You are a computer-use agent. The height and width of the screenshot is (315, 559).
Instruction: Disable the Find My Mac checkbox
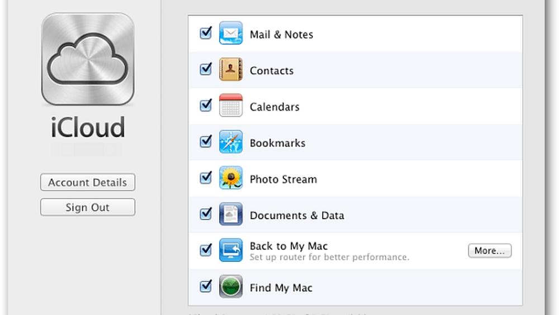[206, 287]
